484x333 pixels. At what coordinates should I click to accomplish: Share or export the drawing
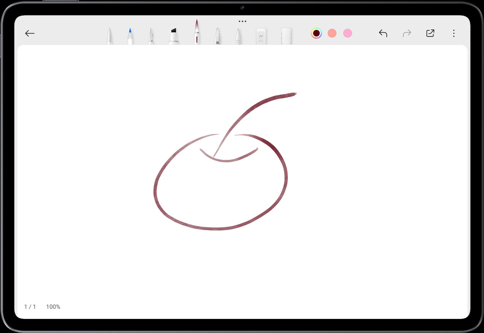pos(430,33)
